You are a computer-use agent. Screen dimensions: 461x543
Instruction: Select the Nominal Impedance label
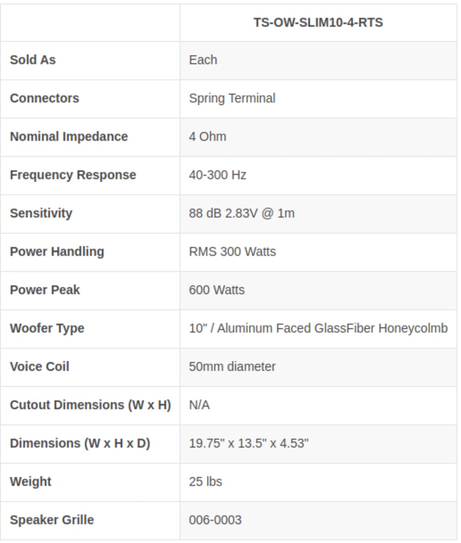click(x=69, y=137)
